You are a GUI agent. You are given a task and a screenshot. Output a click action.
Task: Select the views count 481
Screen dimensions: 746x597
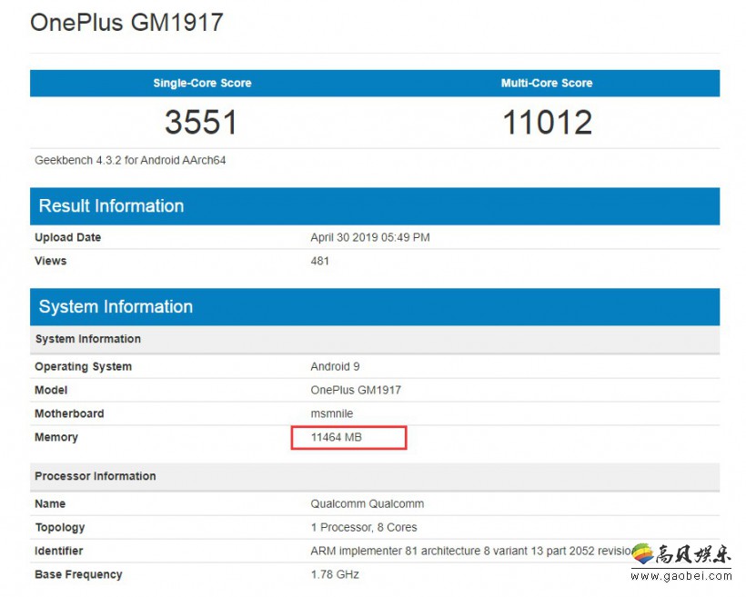319,261
